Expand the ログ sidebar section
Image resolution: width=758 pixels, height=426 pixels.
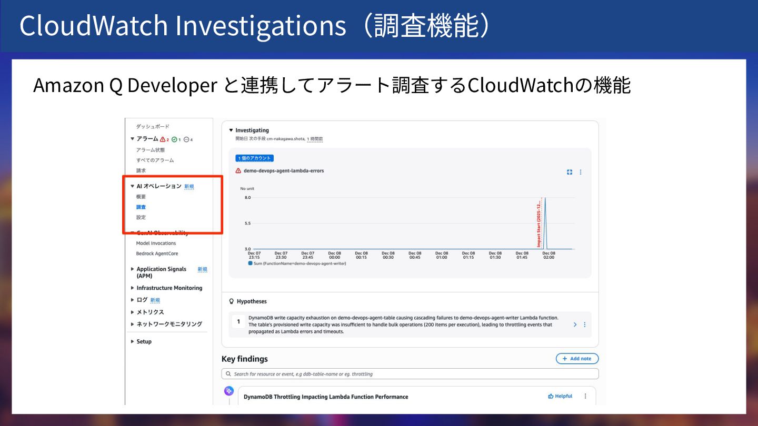tap(133, 300)
